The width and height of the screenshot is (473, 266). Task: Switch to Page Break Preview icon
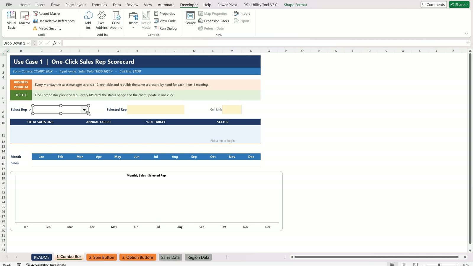point(415,265)
